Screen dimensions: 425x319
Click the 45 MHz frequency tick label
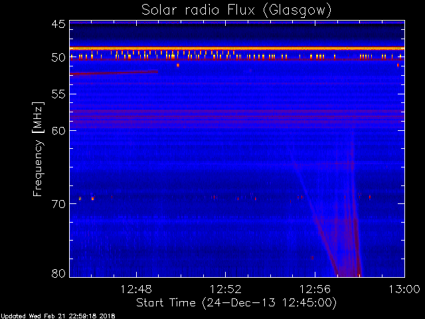(58, 24)
